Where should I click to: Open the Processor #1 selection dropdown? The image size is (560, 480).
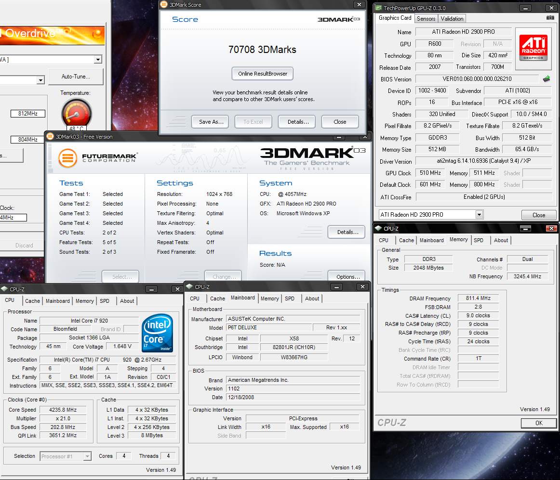point(87,456)
